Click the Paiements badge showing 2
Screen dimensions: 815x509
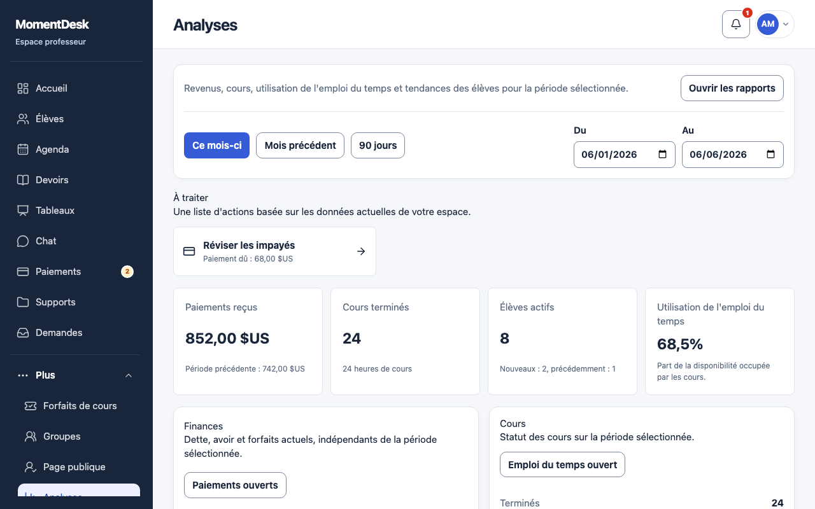click(127, 272)
